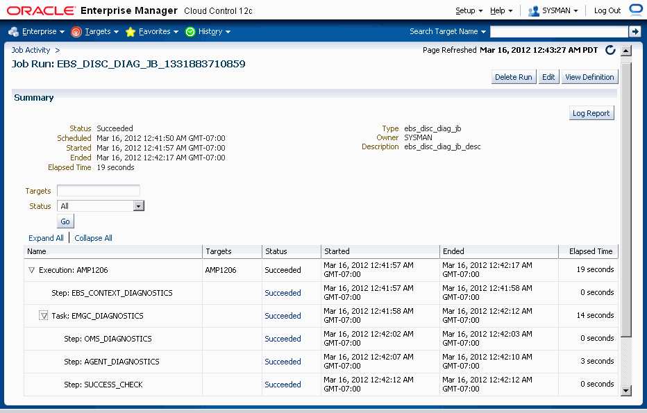Open Succeeded status for AGENT_DIAGNOSTICS step
Image resolution: width=647 pixels, height=413 pixels.
[x=283, y=362]
